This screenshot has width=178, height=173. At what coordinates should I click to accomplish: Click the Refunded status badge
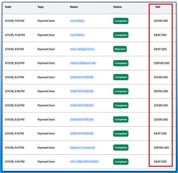(120, 49)
